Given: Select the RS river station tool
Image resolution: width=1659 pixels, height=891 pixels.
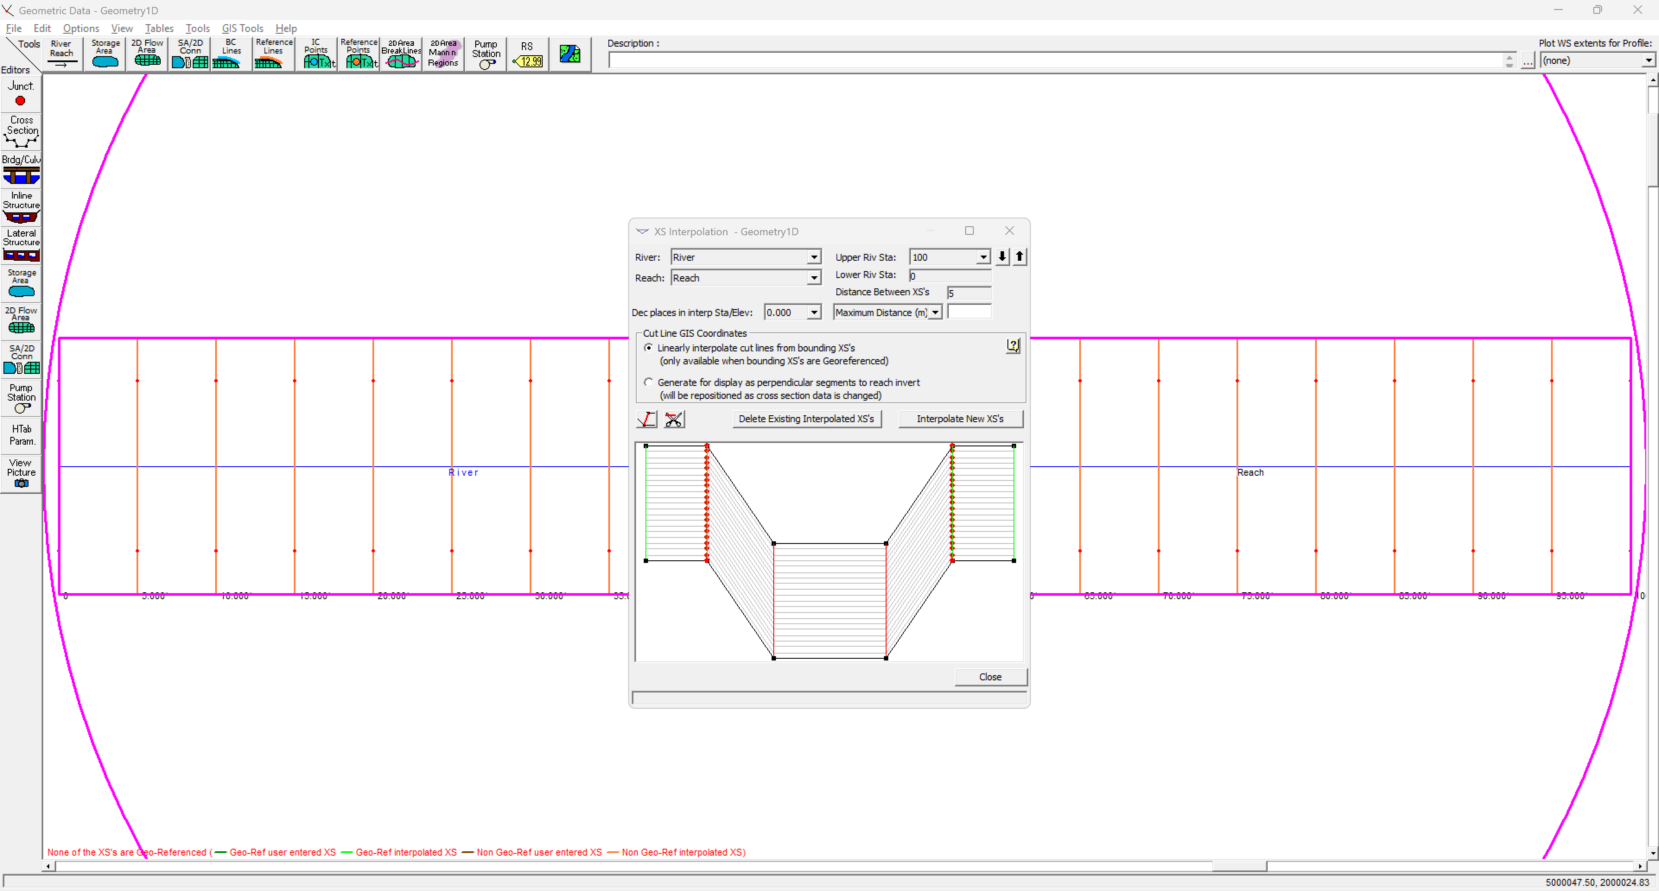Looking at the screenshot, I should [x=528, y=54].
